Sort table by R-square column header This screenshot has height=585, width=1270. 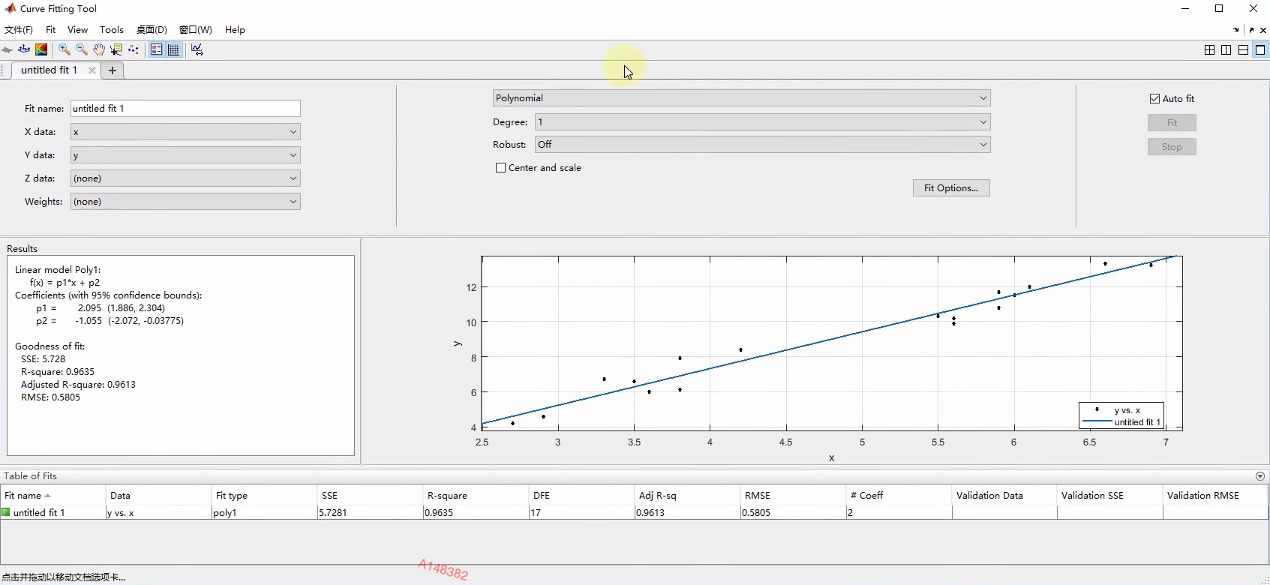(476, 496)
